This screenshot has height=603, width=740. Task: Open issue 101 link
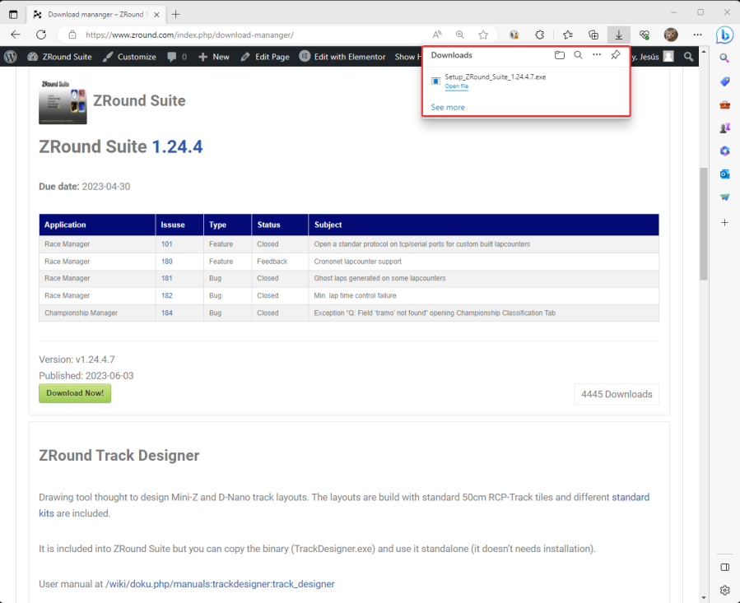[166, 244]
